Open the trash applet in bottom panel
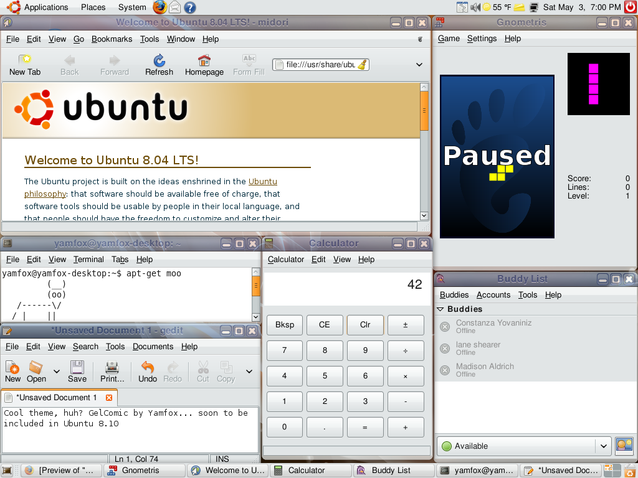The height and width of the screenshot is (478, 638). tap(630, 471)
